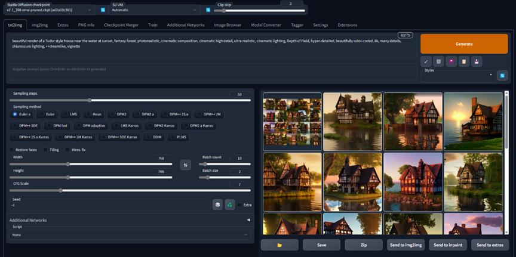This screenshot has width=516, height=257.
Task: Toggle the Hires. fix checkbox
Action: (67, 150)
